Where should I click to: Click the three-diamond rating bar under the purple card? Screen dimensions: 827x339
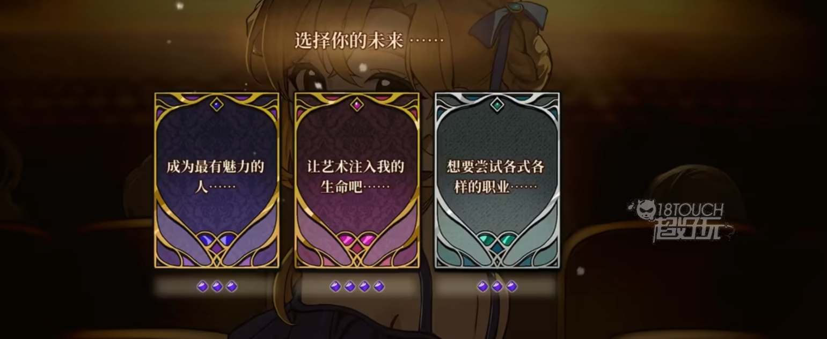pyautogui.click(x=217, y=286)
